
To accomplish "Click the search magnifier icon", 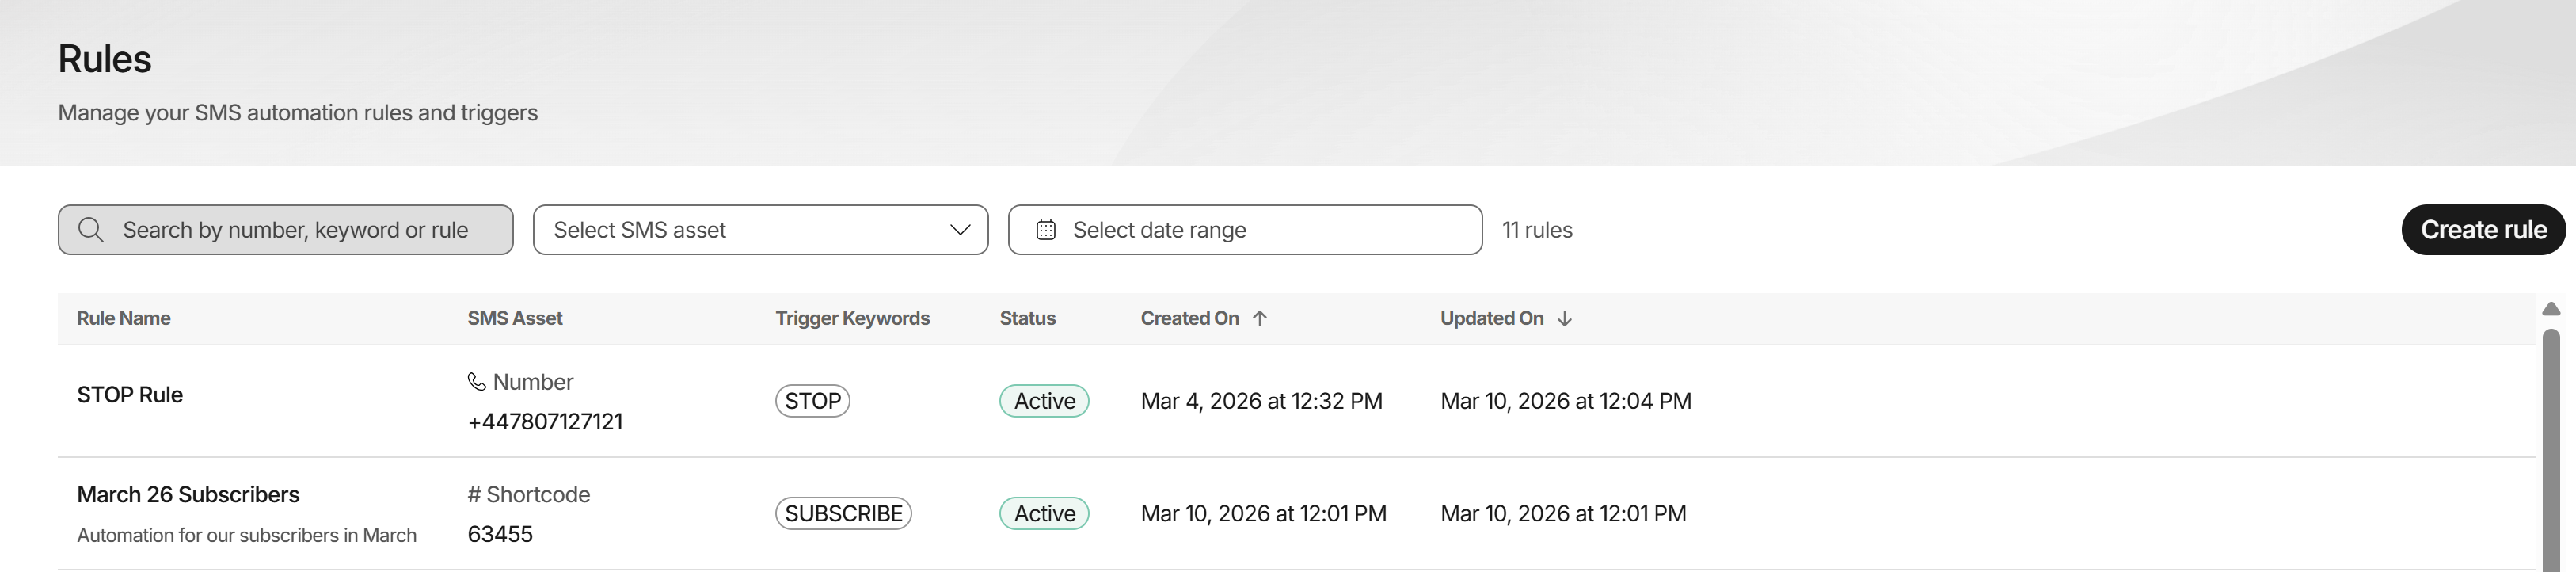I will click(91, 230).
